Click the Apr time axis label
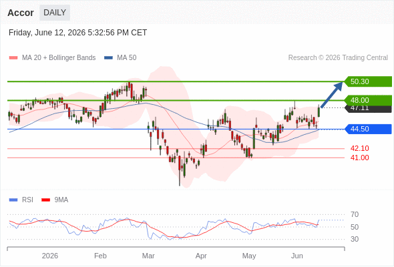 tap(201, 256)
